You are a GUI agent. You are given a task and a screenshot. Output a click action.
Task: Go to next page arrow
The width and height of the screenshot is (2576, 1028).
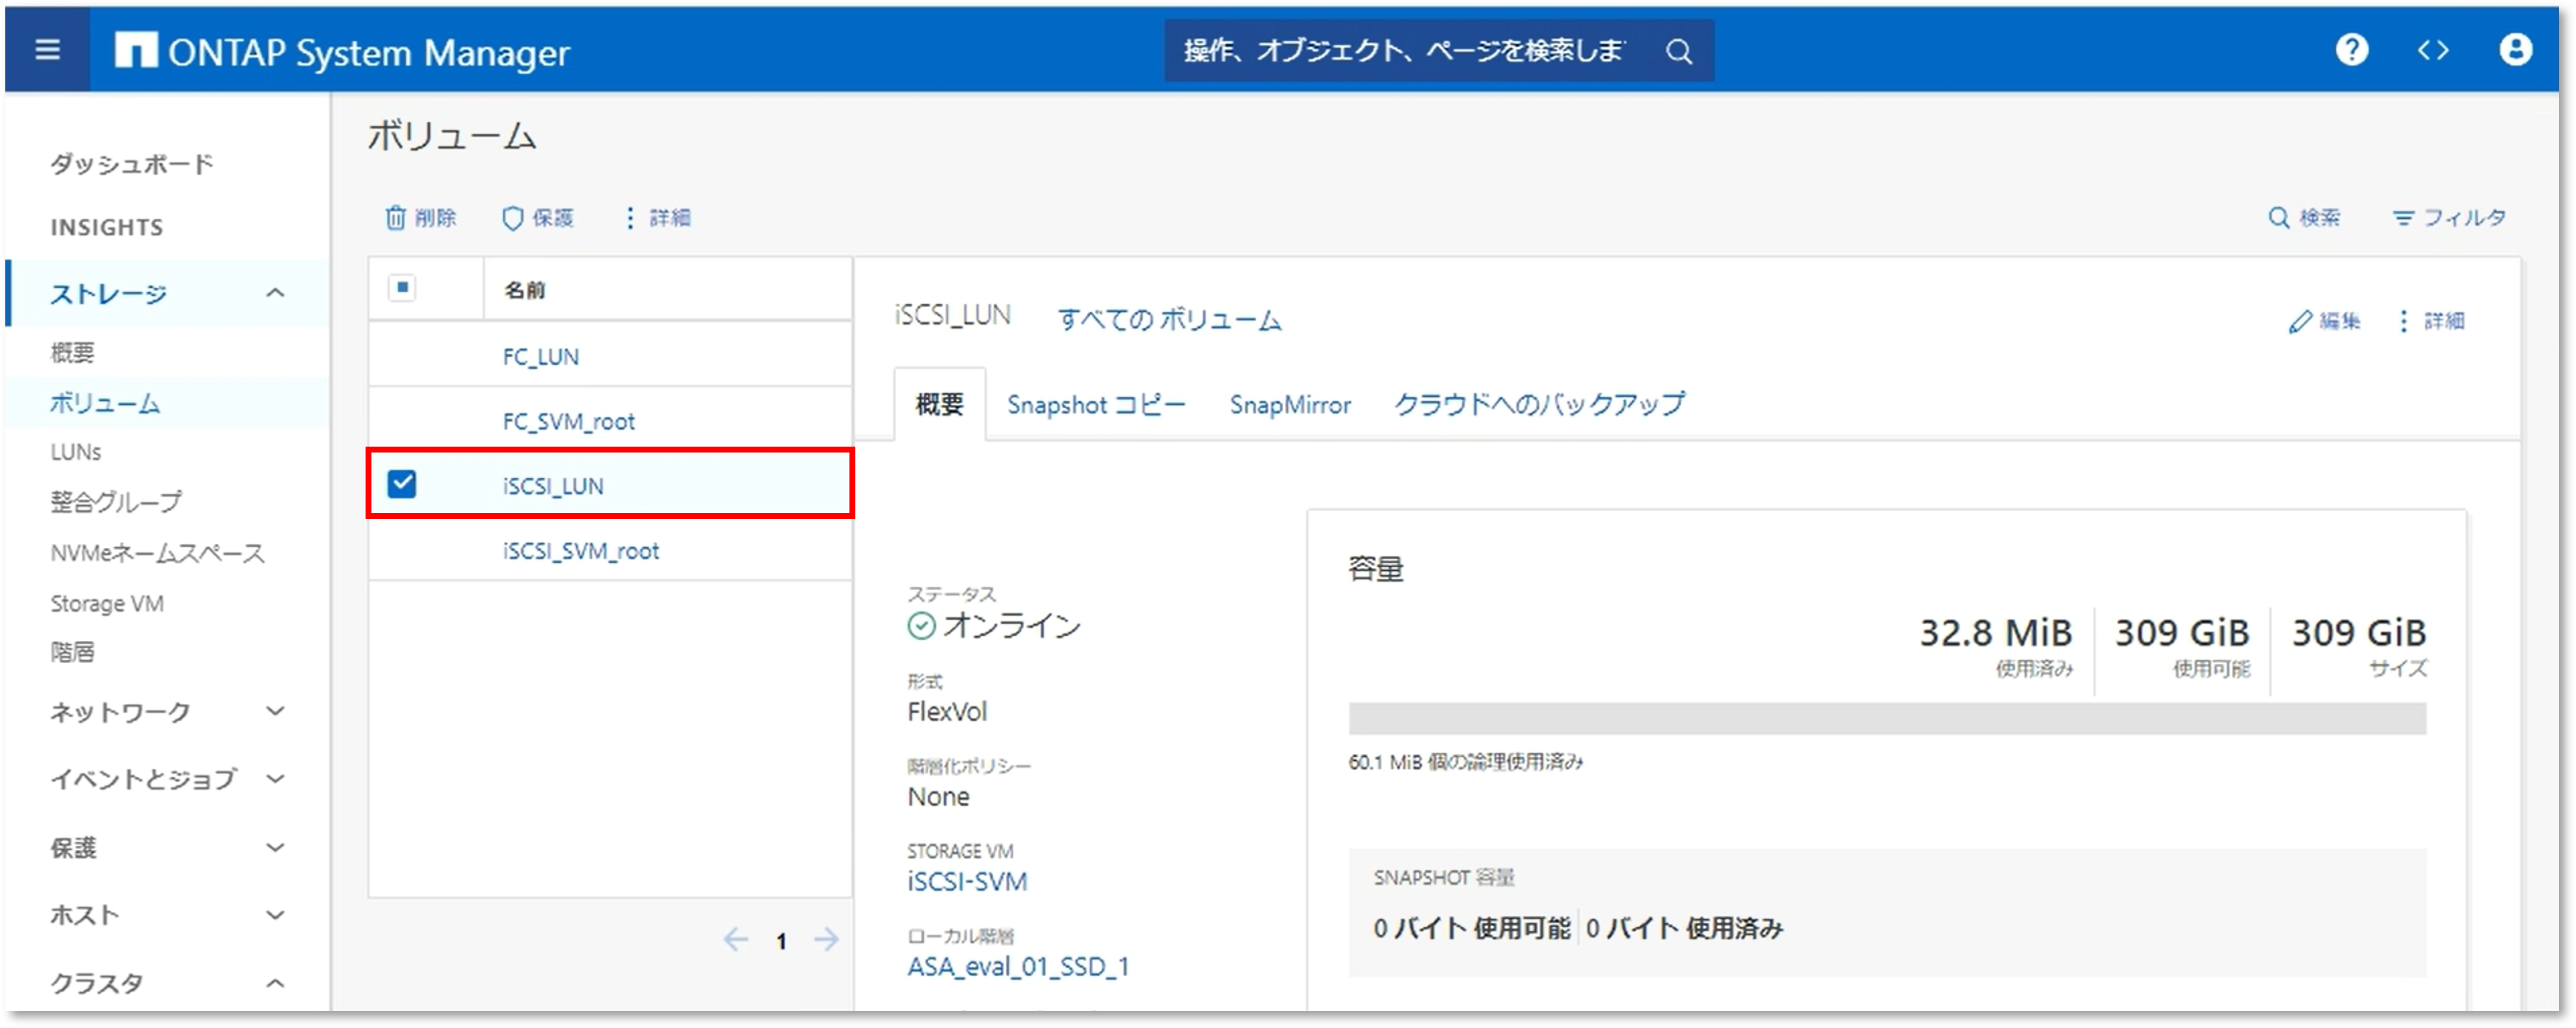(x=826, y=939)
